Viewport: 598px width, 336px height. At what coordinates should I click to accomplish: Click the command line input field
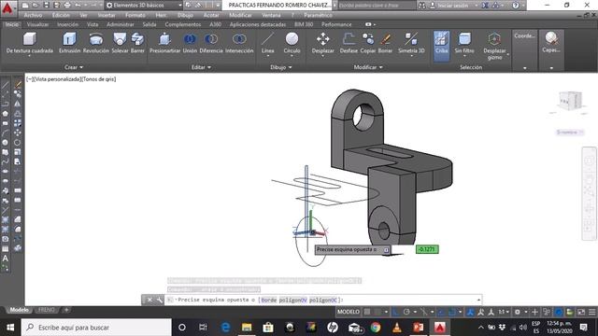324,300
